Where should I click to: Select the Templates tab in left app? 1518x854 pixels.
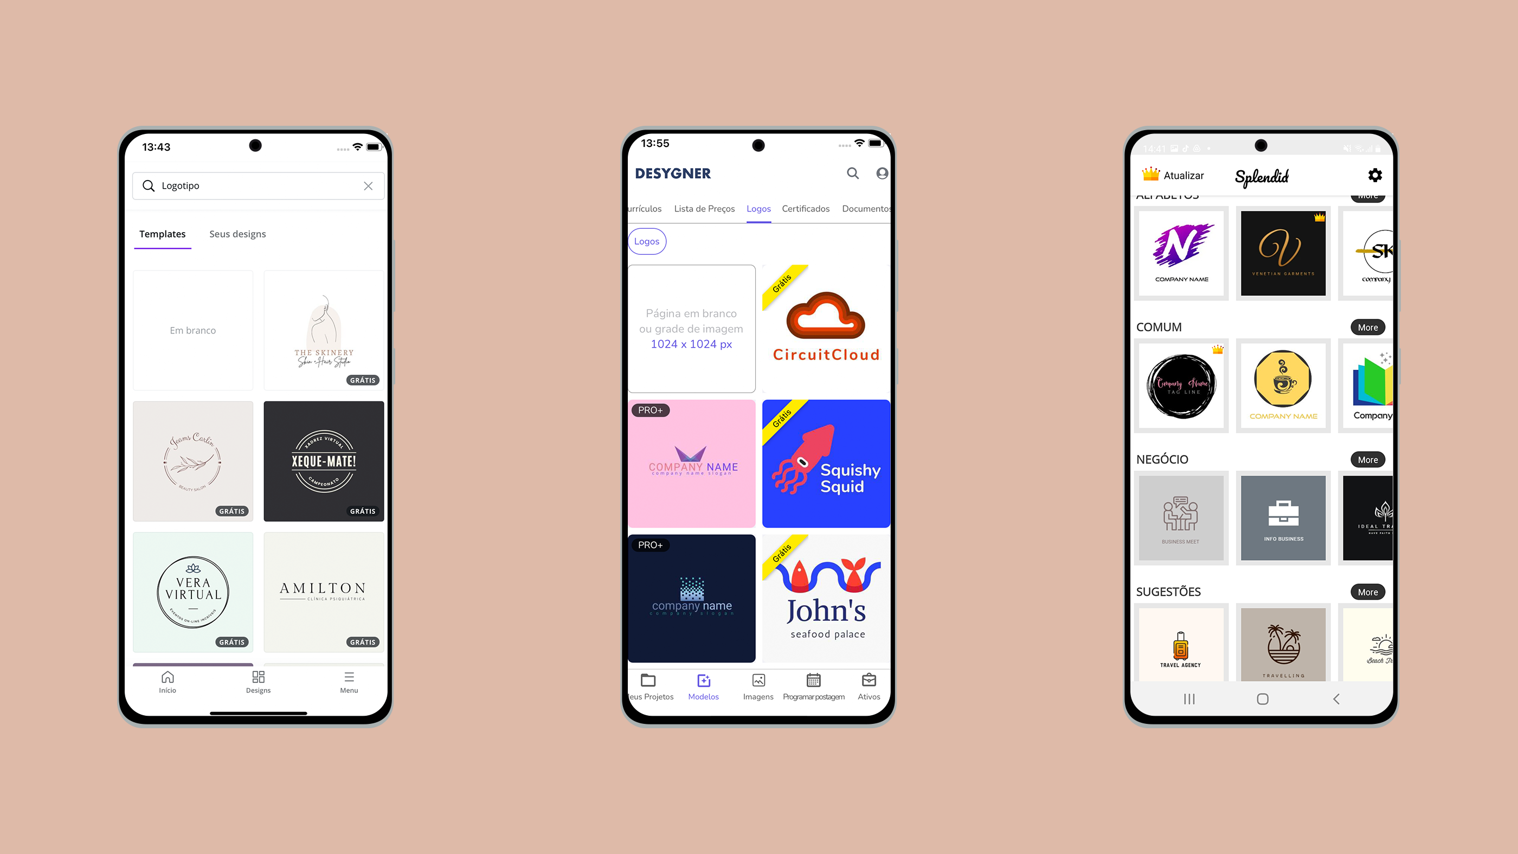point(163,234)
